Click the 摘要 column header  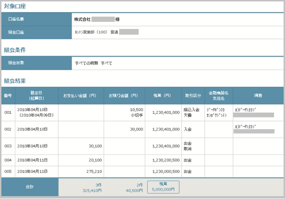pos(258,95)
